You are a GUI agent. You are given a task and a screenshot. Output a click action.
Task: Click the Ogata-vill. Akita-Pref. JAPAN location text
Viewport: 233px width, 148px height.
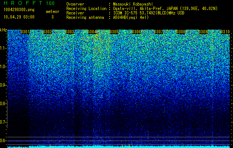165,9
